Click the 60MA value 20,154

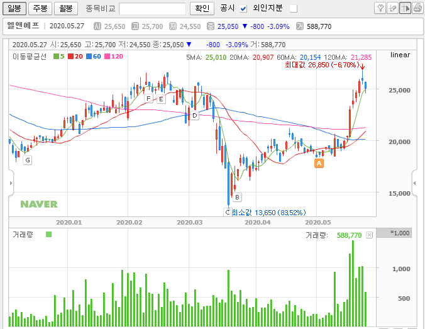310,57
